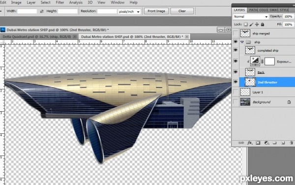
Task: Select the 2nd thruster layer thumbnail
Action: [250, 82]
